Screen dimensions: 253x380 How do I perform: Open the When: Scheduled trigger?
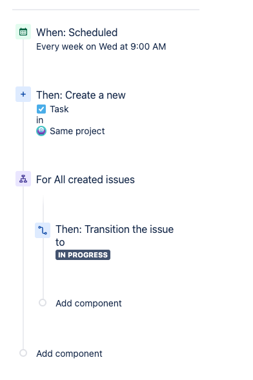(77, 32)
